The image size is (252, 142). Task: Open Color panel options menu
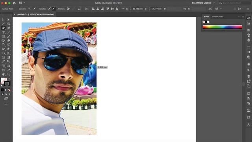243,17
